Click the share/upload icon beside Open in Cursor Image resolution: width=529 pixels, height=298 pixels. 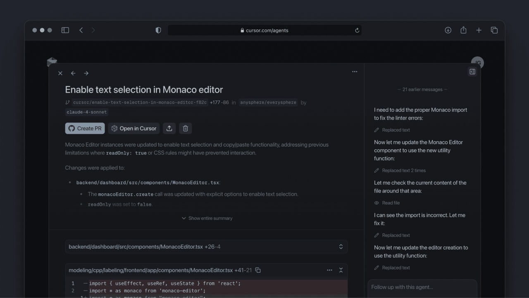(x=169, y=128)
